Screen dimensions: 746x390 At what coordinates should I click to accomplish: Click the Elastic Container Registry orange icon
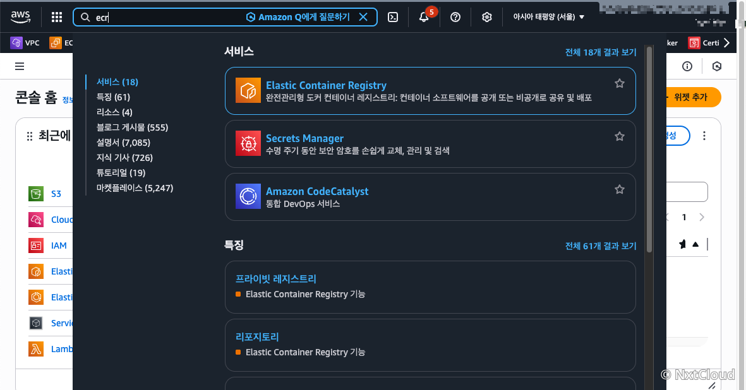[248, 90]
